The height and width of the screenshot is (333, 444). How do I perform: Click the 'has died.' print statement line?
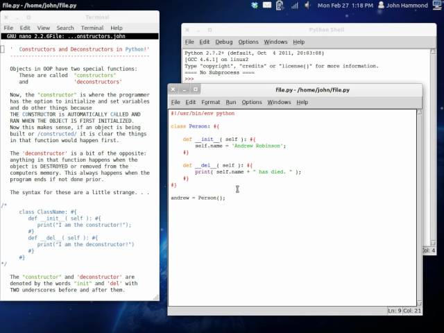248,172
